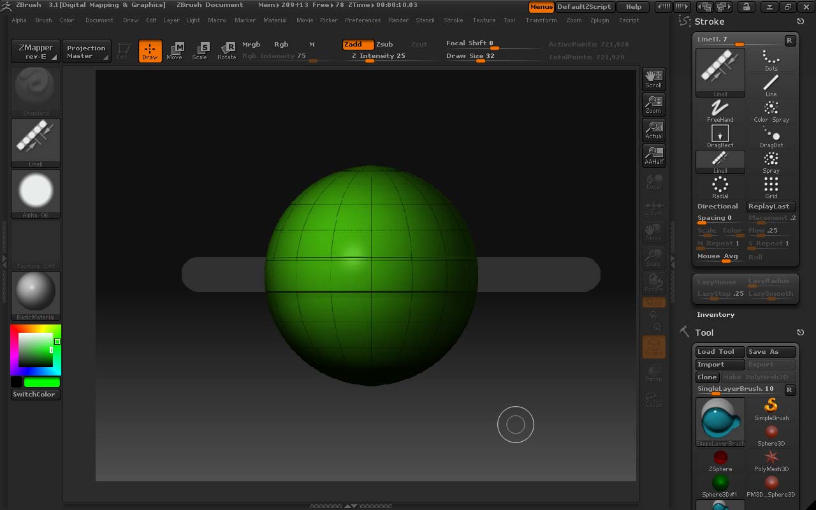Select the Scale tool in top toolbar
The image size is (816, 510).
point(200,51)
